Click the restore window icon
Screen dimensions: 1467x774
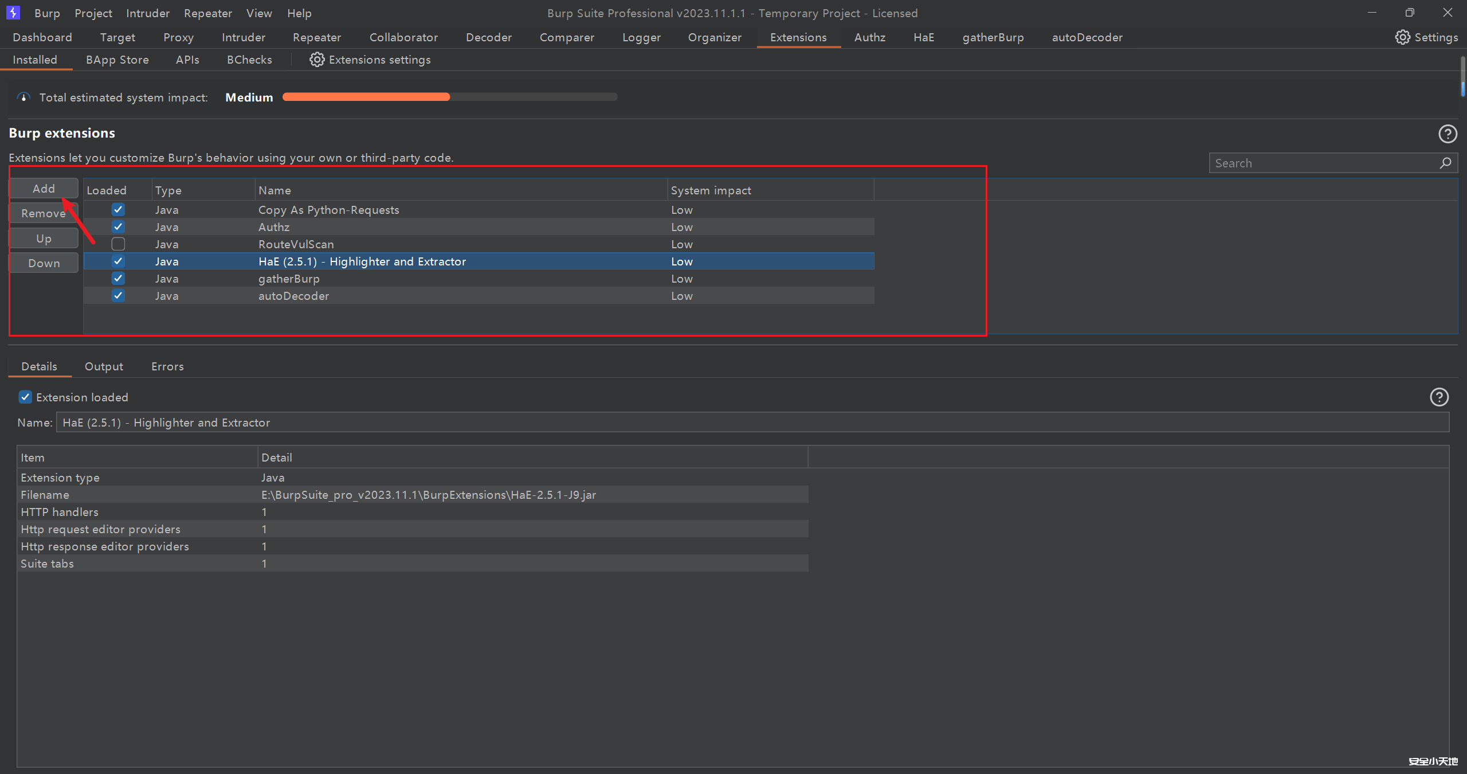pyautogui.click(x=1410, y=13)
